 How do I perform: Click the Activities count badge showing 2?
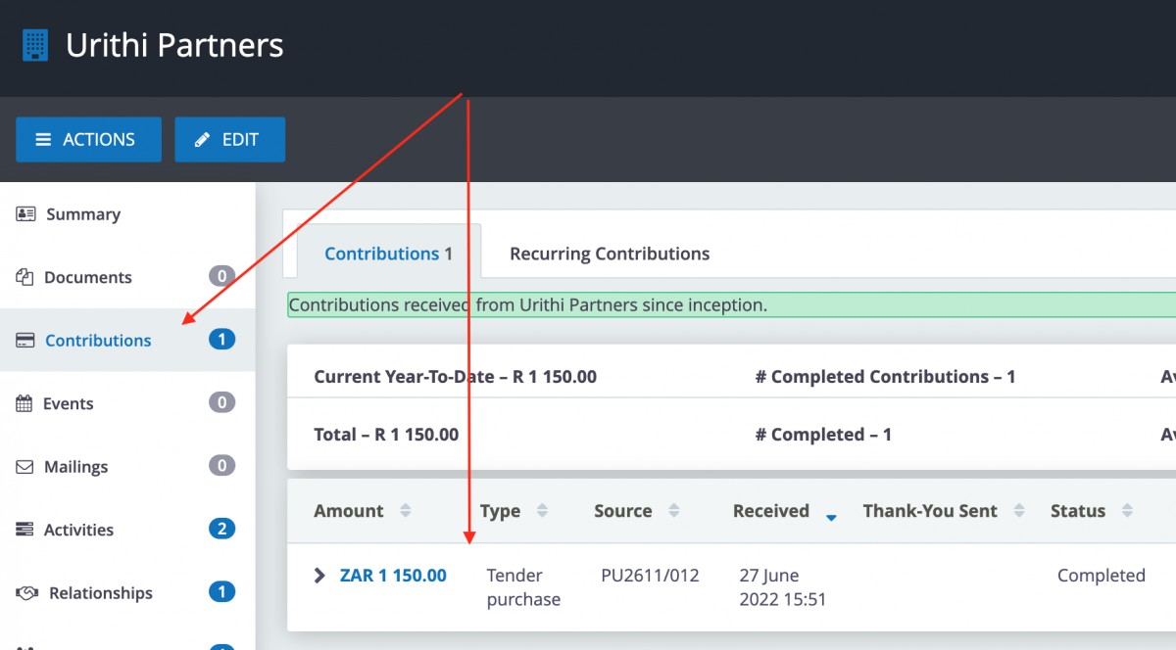221,530
